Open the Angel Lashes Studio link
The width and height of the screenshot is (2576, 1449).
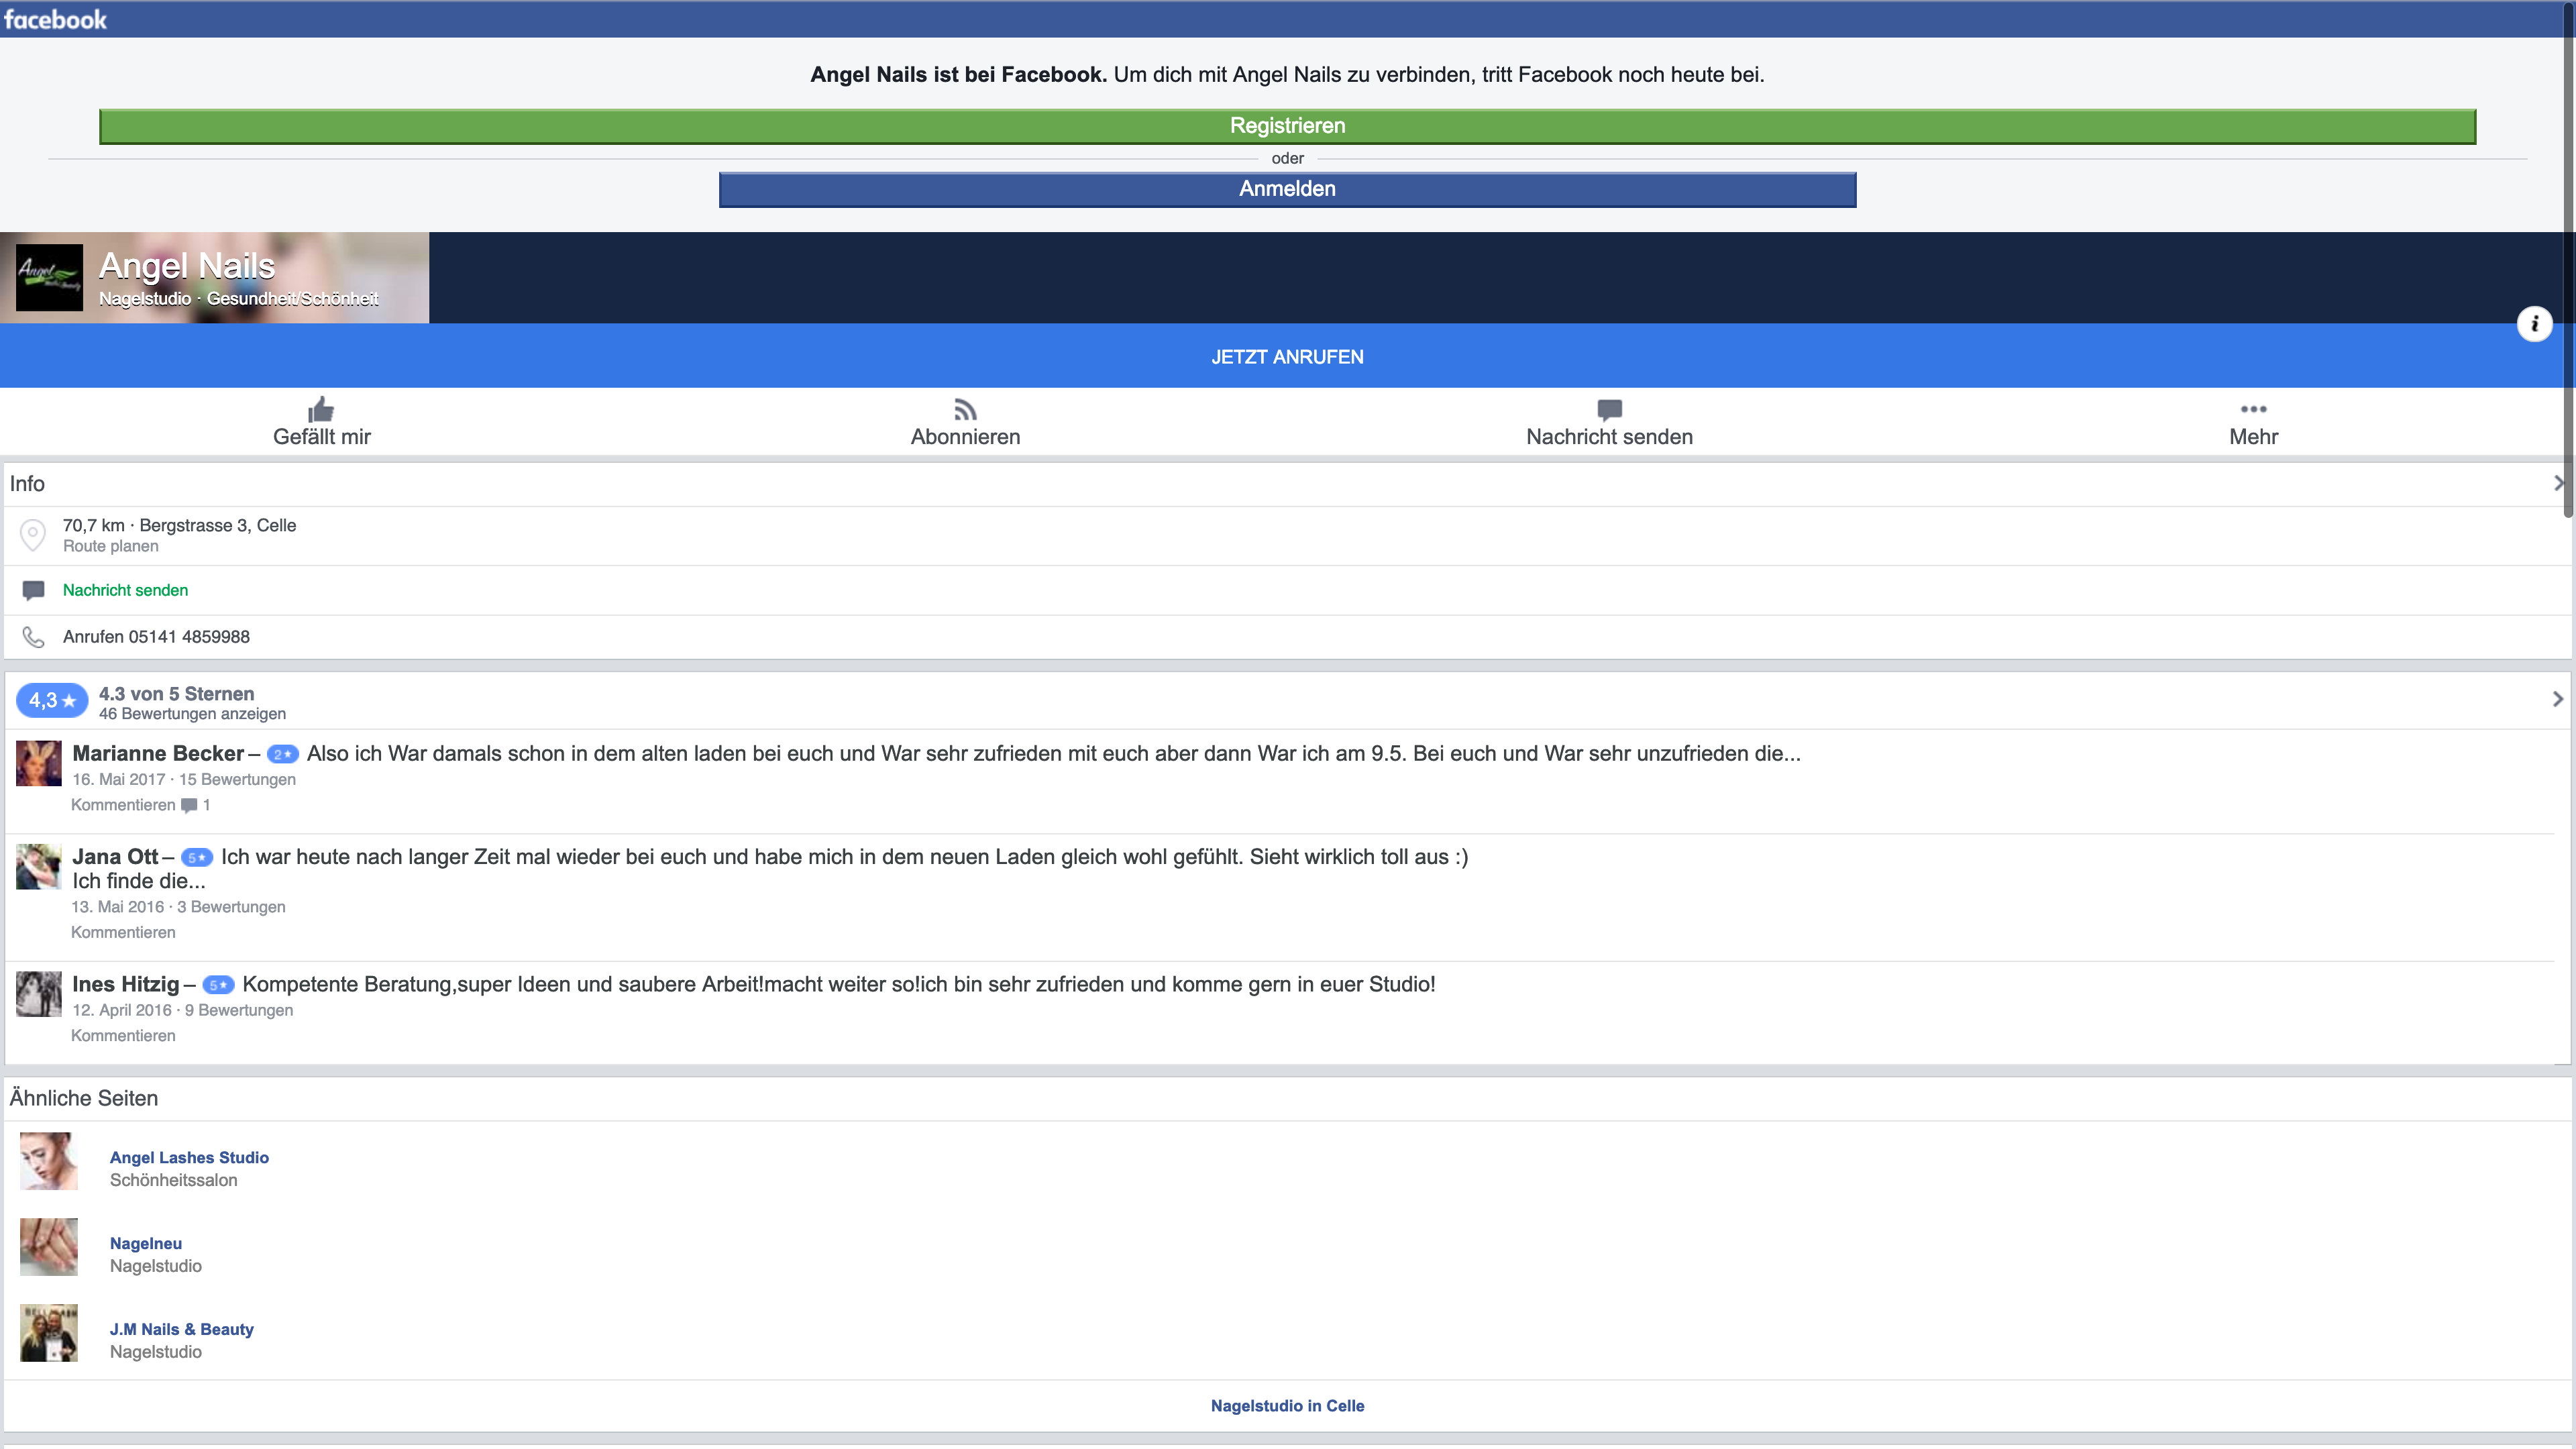(x=189, y=1158)
